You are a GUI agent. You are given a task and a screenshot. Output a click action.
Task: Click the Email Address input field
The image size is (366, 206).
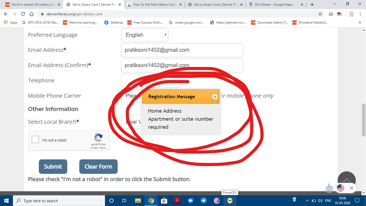[182, 50]
